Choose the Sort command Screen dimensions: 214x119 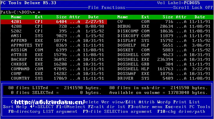pos(9,107)
